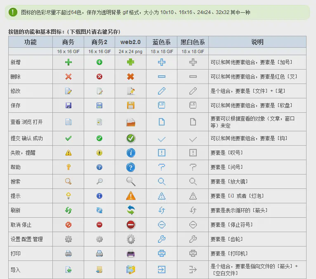
Task: Click the green circle checkmark icon in web2.0 column
Action: (x=131, y=138)
